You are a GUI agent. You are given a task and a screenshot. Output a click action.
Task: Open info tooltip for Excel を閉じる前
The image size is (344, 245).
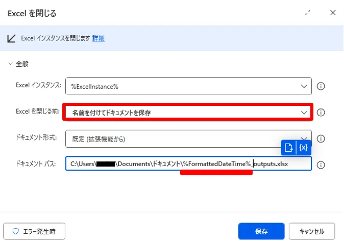[321, 113]
